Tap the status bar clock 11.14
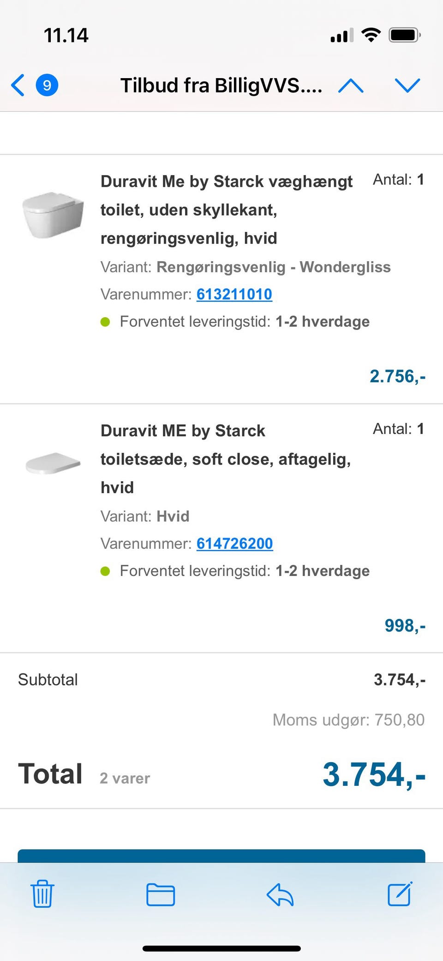443x961 pixels. [66, 35]
